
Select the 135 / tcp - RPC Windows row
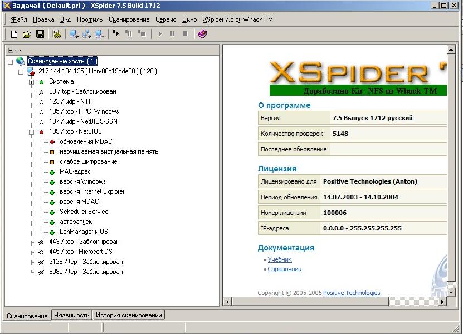(x=84, y=111)
